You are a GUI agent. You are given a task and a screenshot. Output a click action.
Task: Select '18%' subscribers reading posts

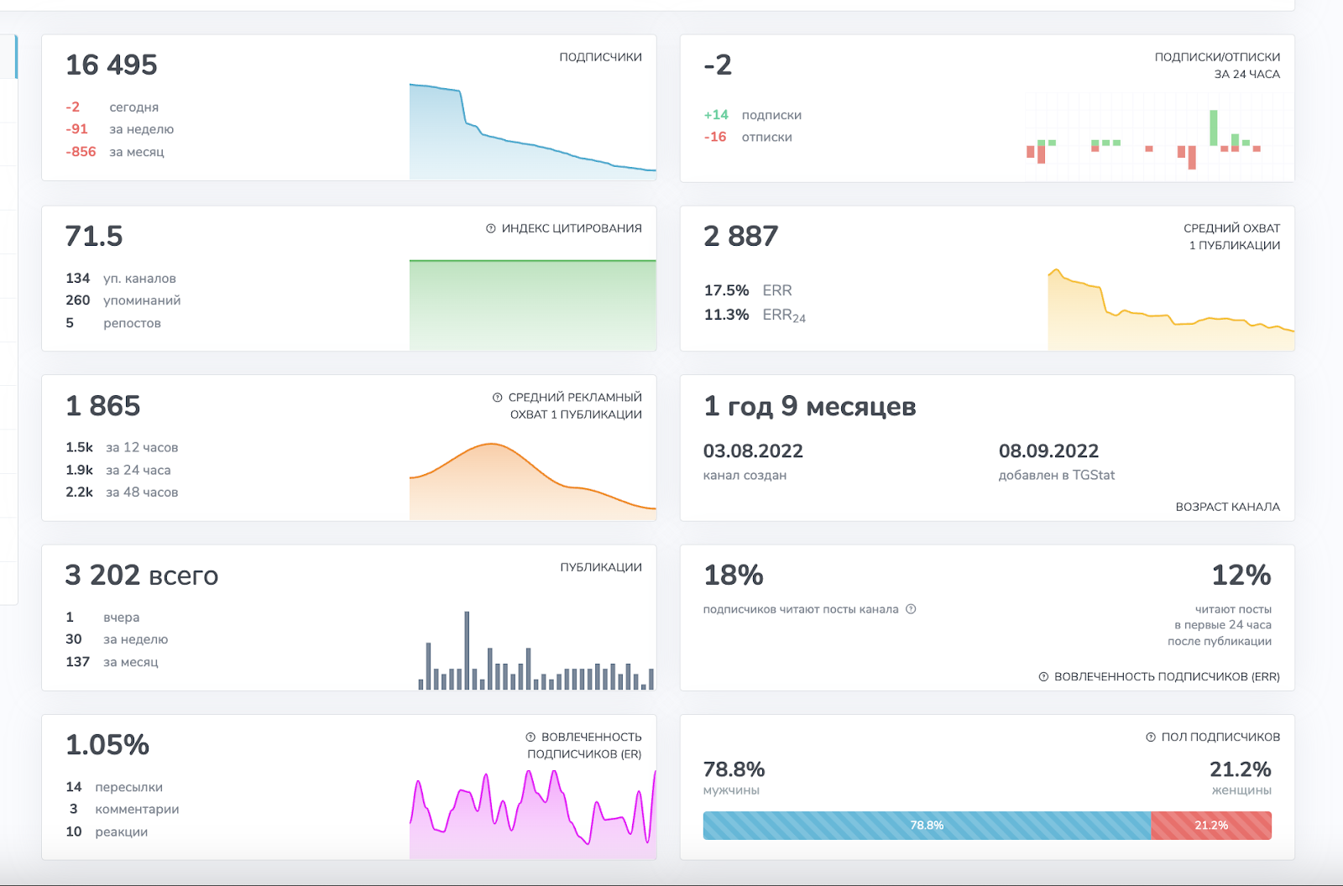734,575
